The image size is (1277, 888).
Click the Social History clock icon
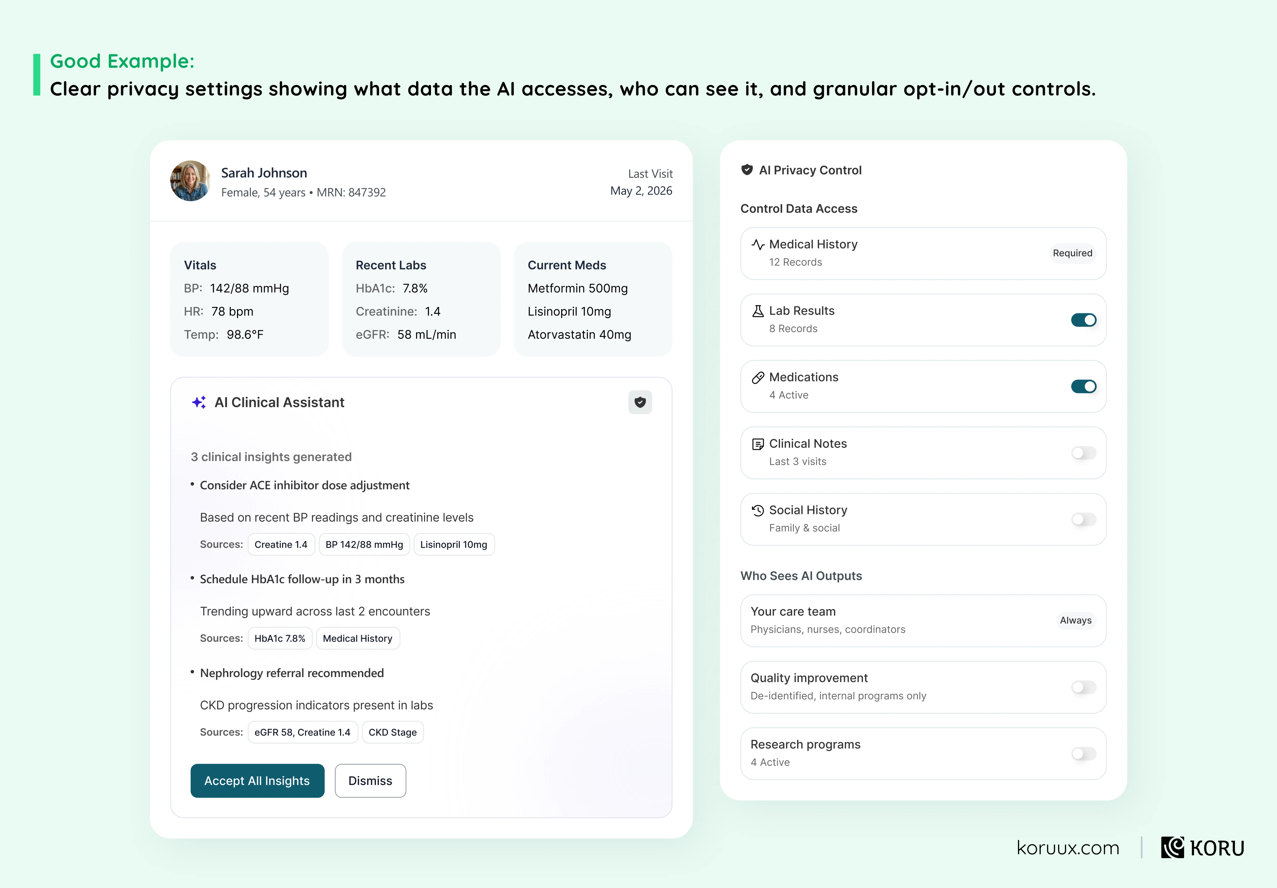click(758, 511)
